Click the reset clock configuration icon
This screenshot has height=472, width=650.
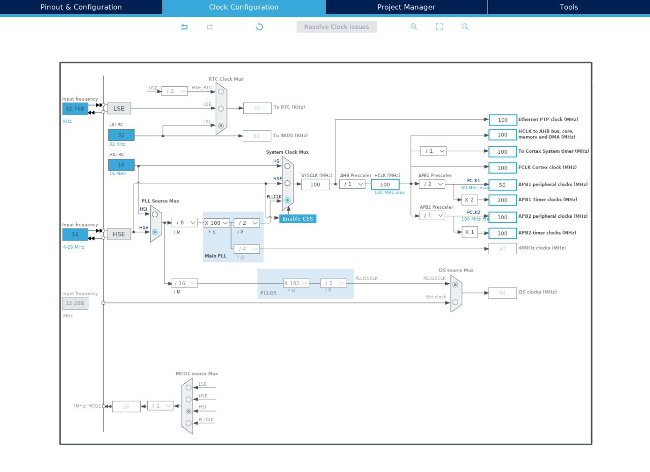(x=259, y=27)
